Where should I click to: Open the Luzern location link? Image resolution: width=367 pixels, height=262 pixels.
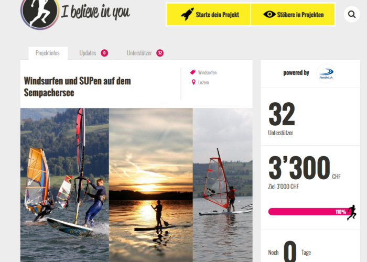[x=203, y=82]
